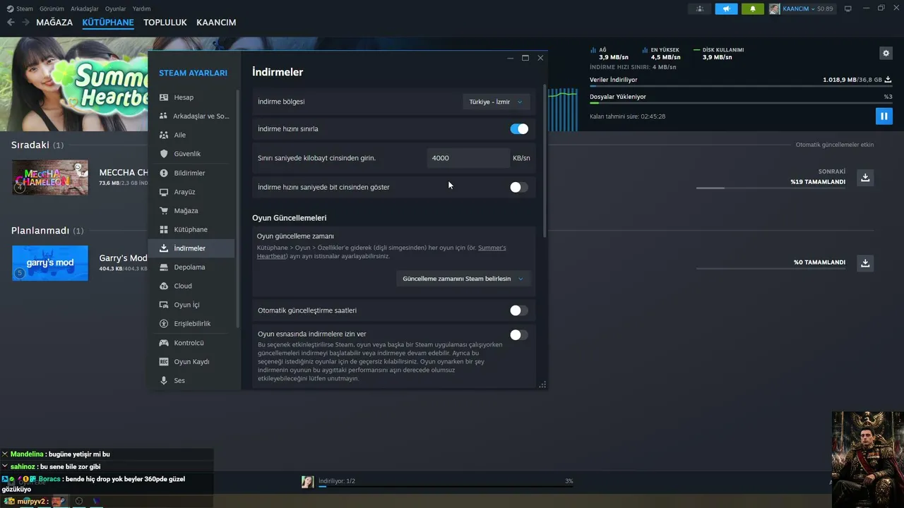Viewport: 904px width, 508px height.
Task: Start Garry's Mod download now
Action: [865, 263]
